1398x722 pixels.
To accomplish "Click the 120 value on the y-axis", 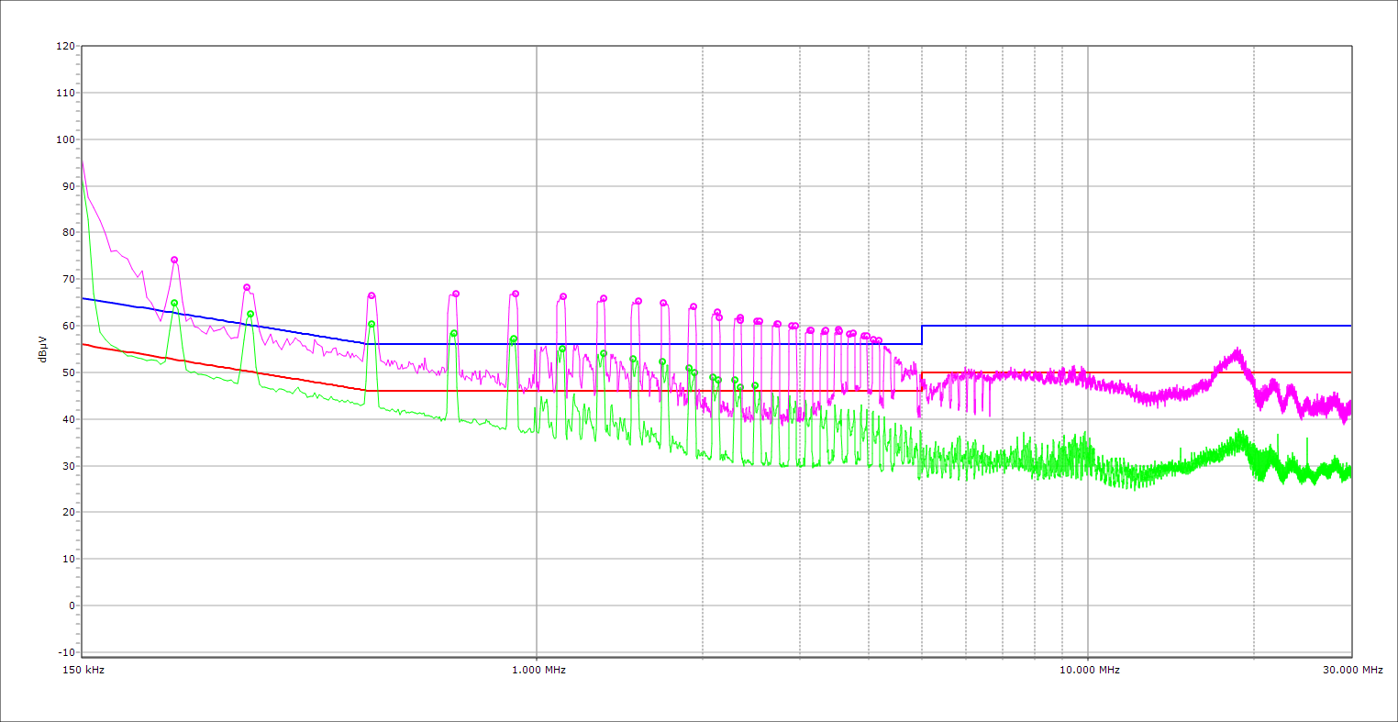I will [65, 47].
